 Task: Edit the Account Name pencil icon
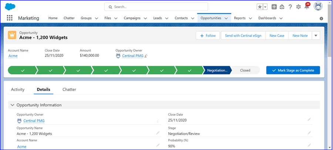pos(158,145)
